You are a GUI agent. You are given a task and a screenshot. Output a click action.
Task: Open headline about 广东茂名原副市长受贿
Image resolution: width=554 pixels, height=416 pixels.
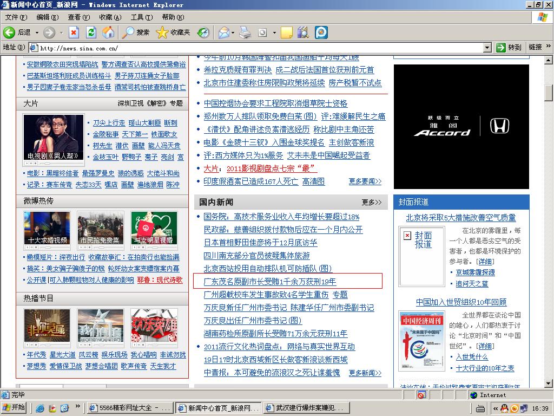(x=270, y=282)
